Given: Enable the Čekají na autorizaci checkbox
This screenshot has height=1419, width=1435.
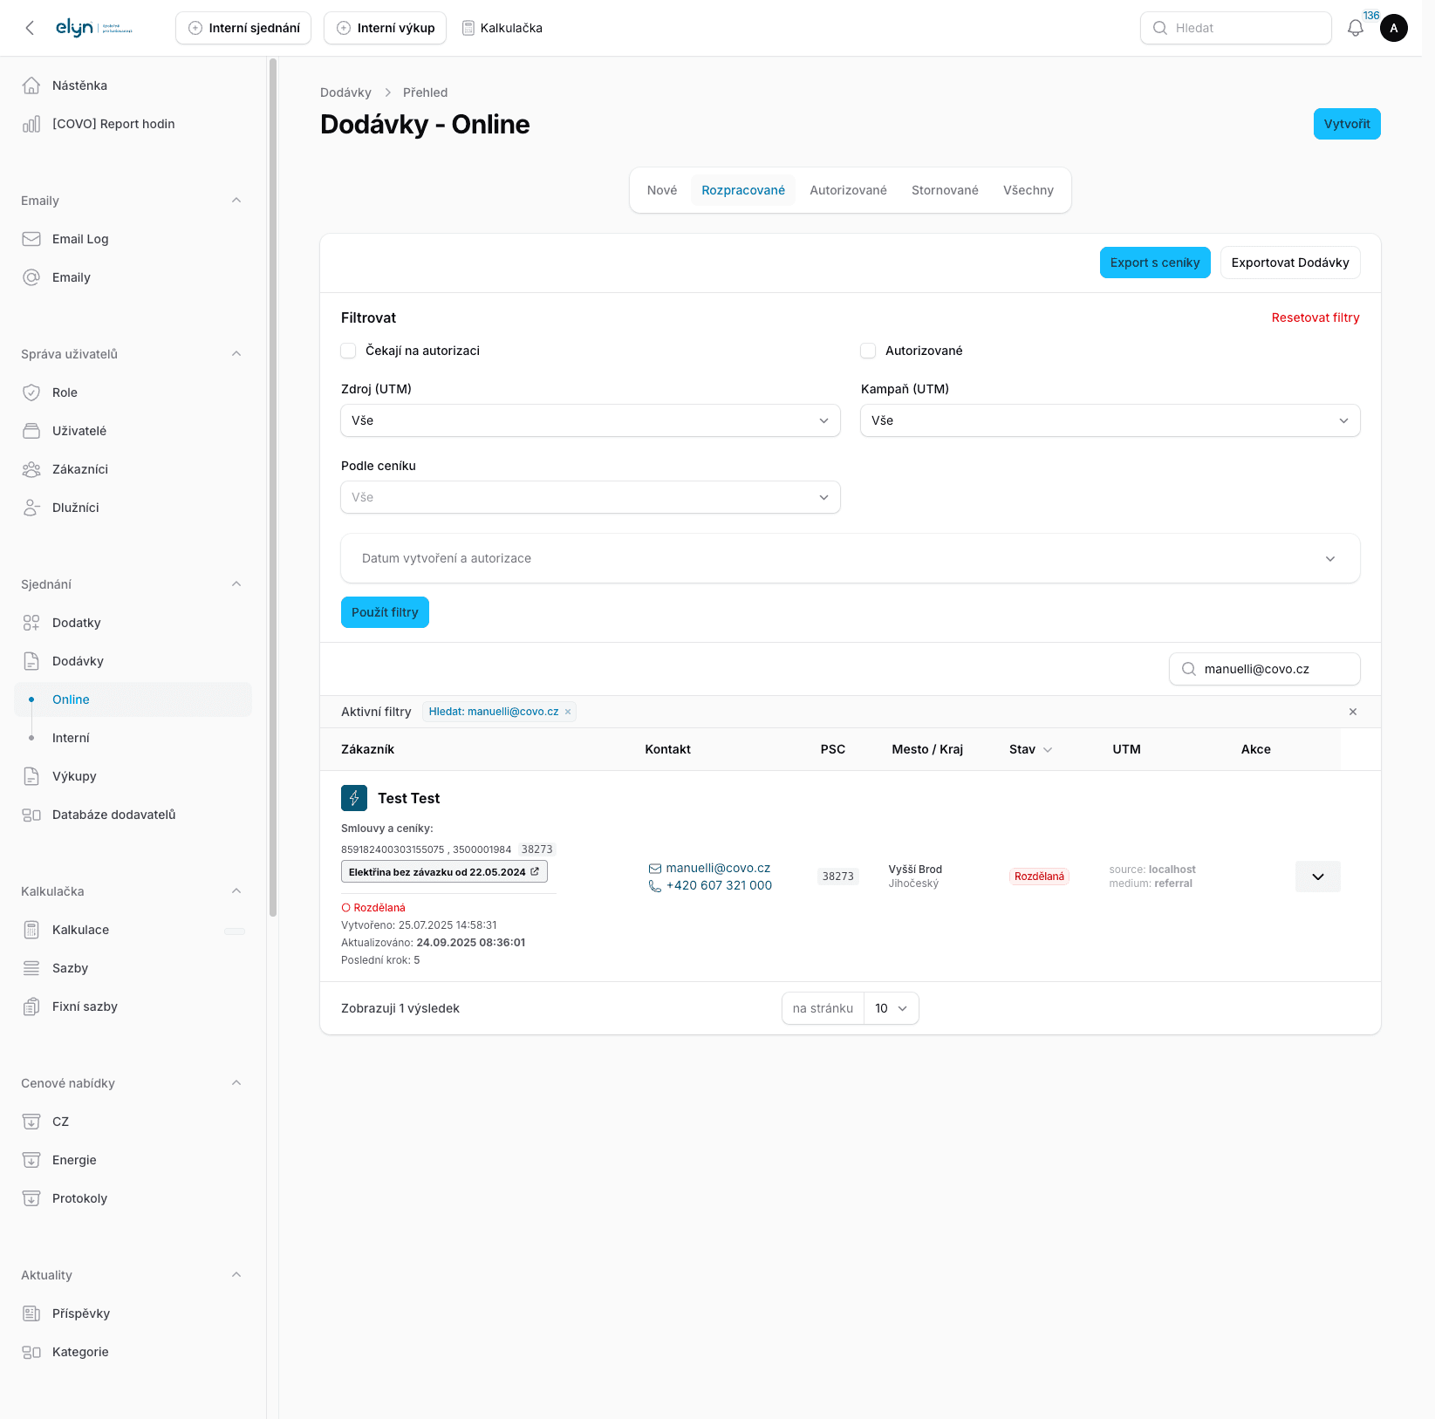Looking at the screenshot, I should [x=348, y=350].
